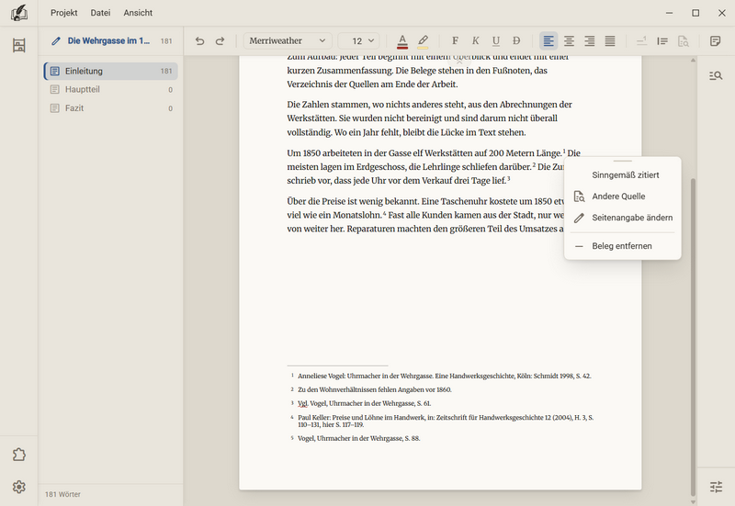Choose 'Beleg entfernen' in the context menu
The image size is (735, 506).
tap(623, 246)
